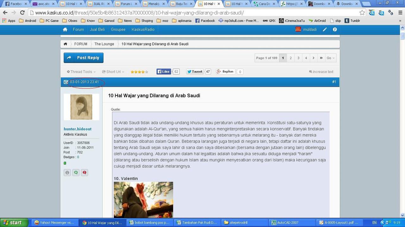Click hunter.hideout avatar image

pyautogui.click(x=81, y=107)
